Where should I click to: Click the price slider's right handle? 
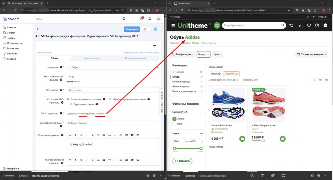201,148
